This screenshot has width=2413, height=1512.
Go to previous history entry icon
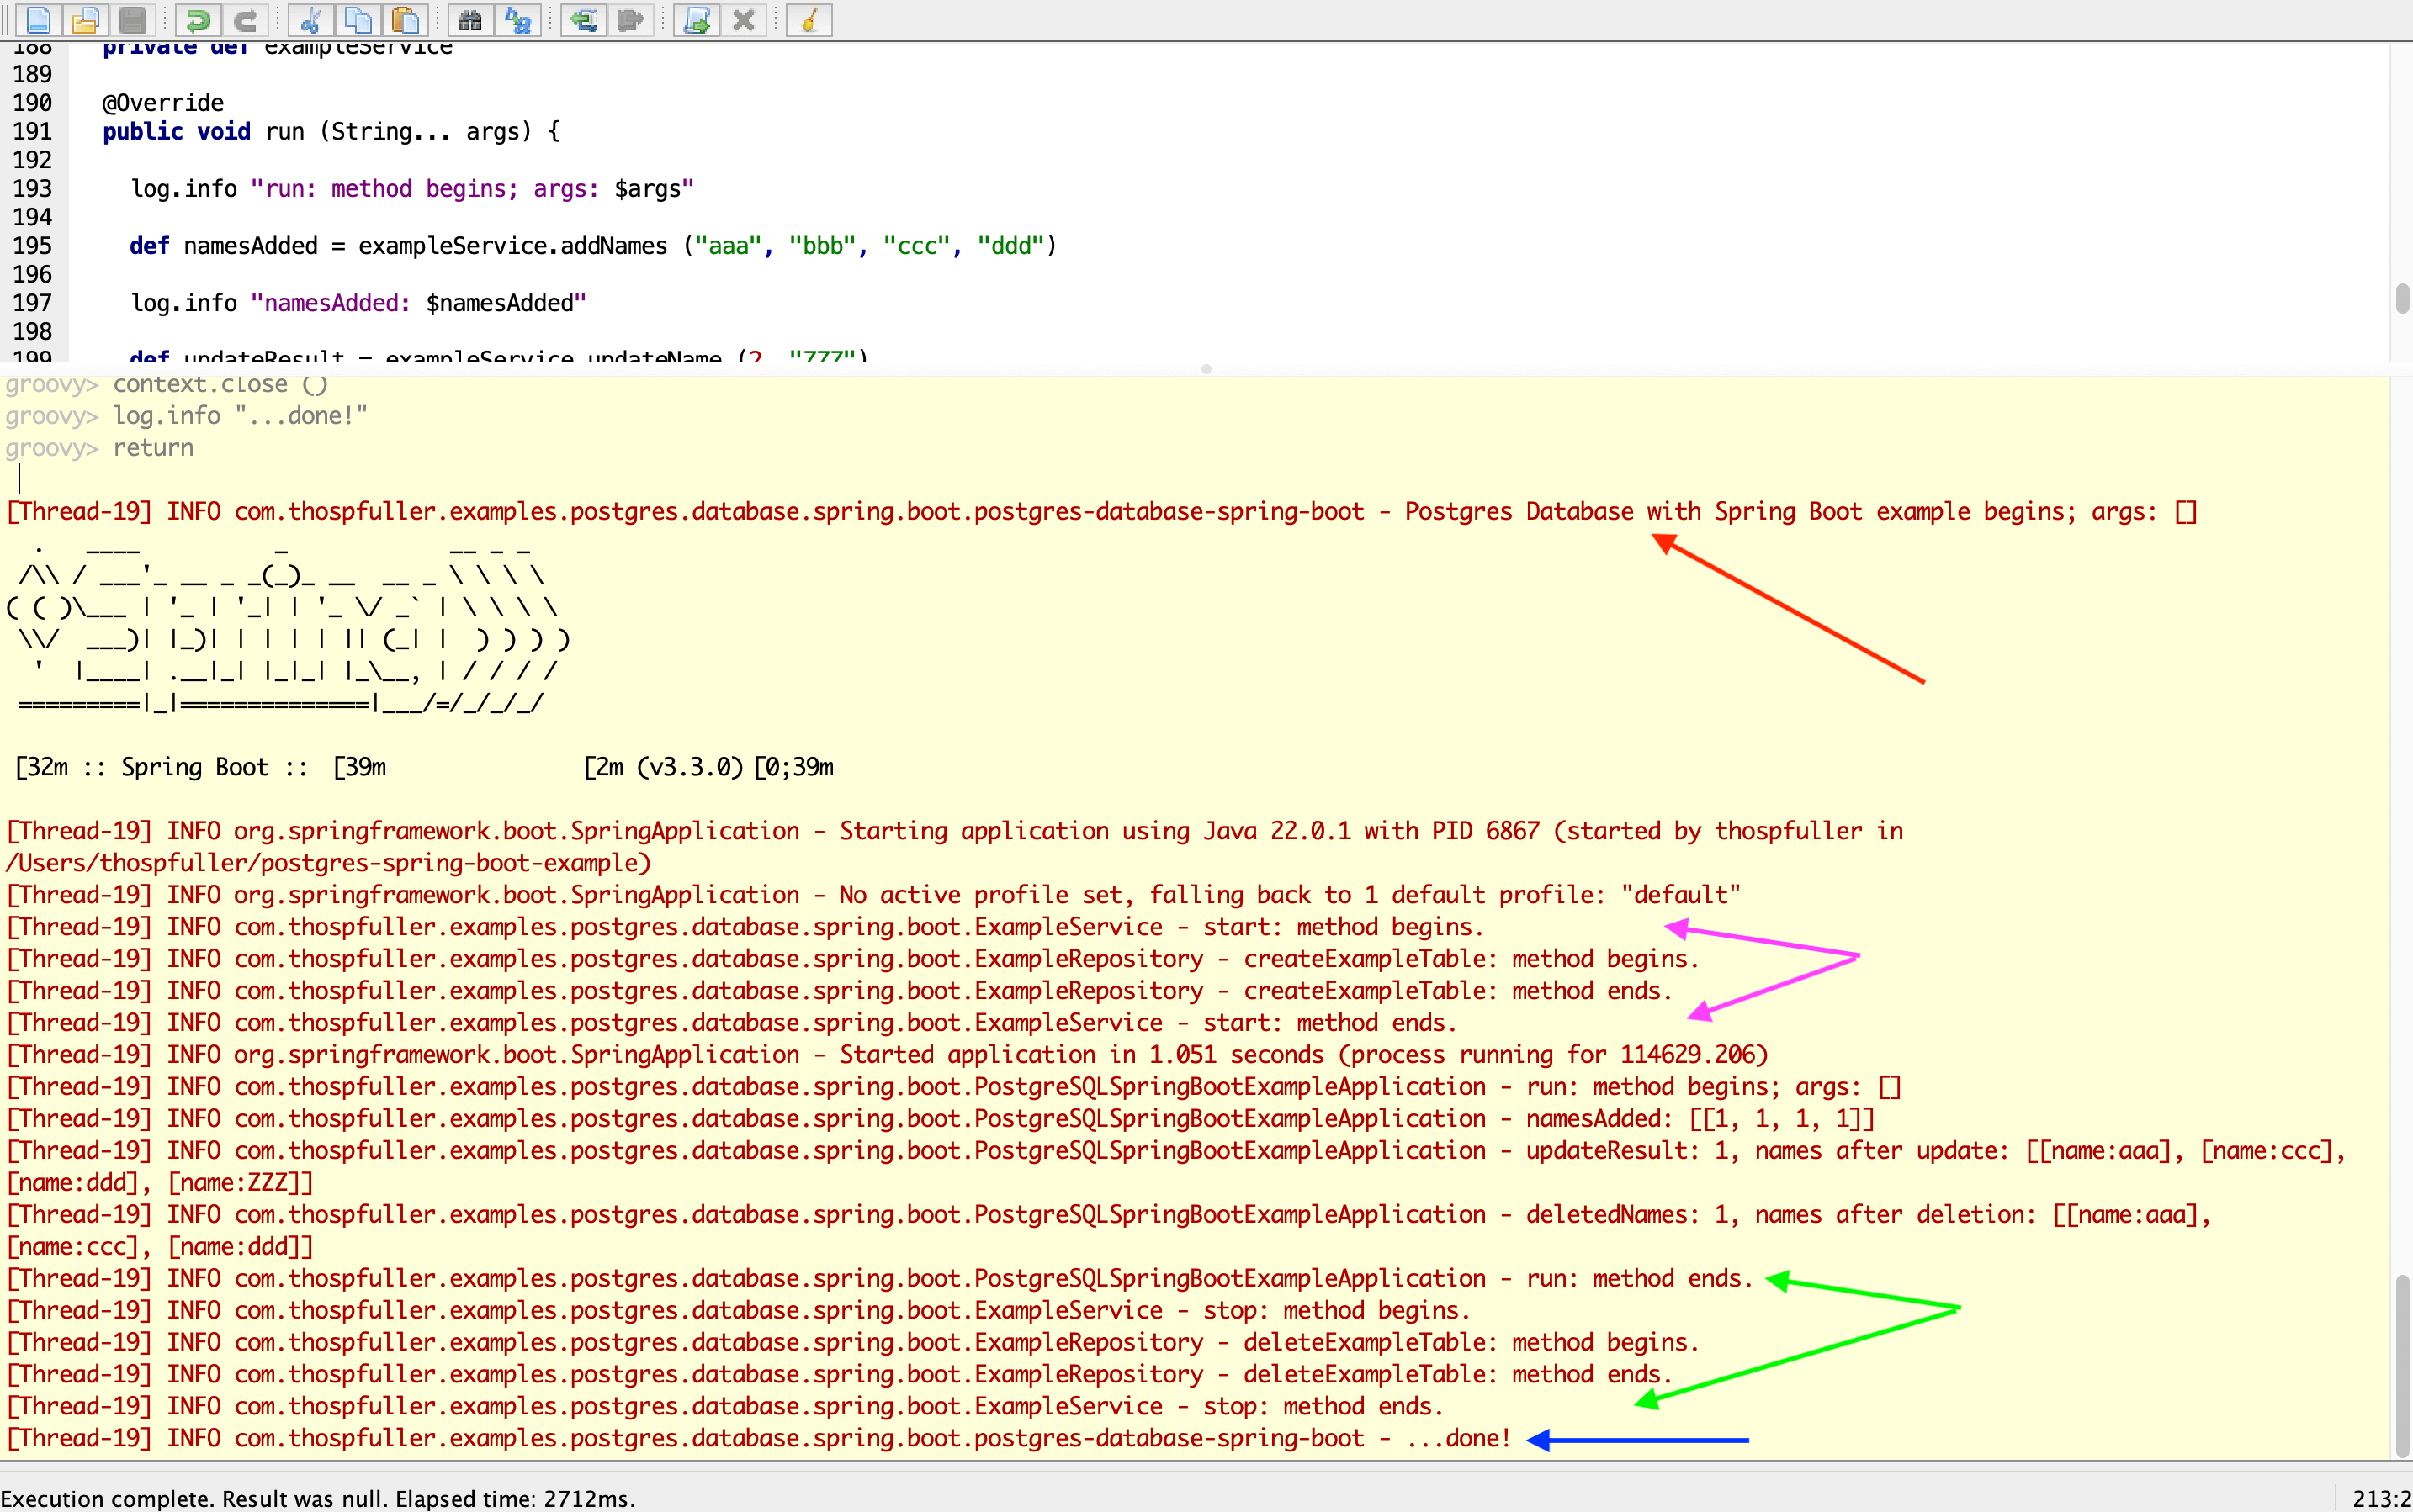coord(583,20)
